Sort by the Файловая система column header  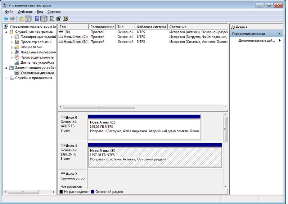(151, 27)
